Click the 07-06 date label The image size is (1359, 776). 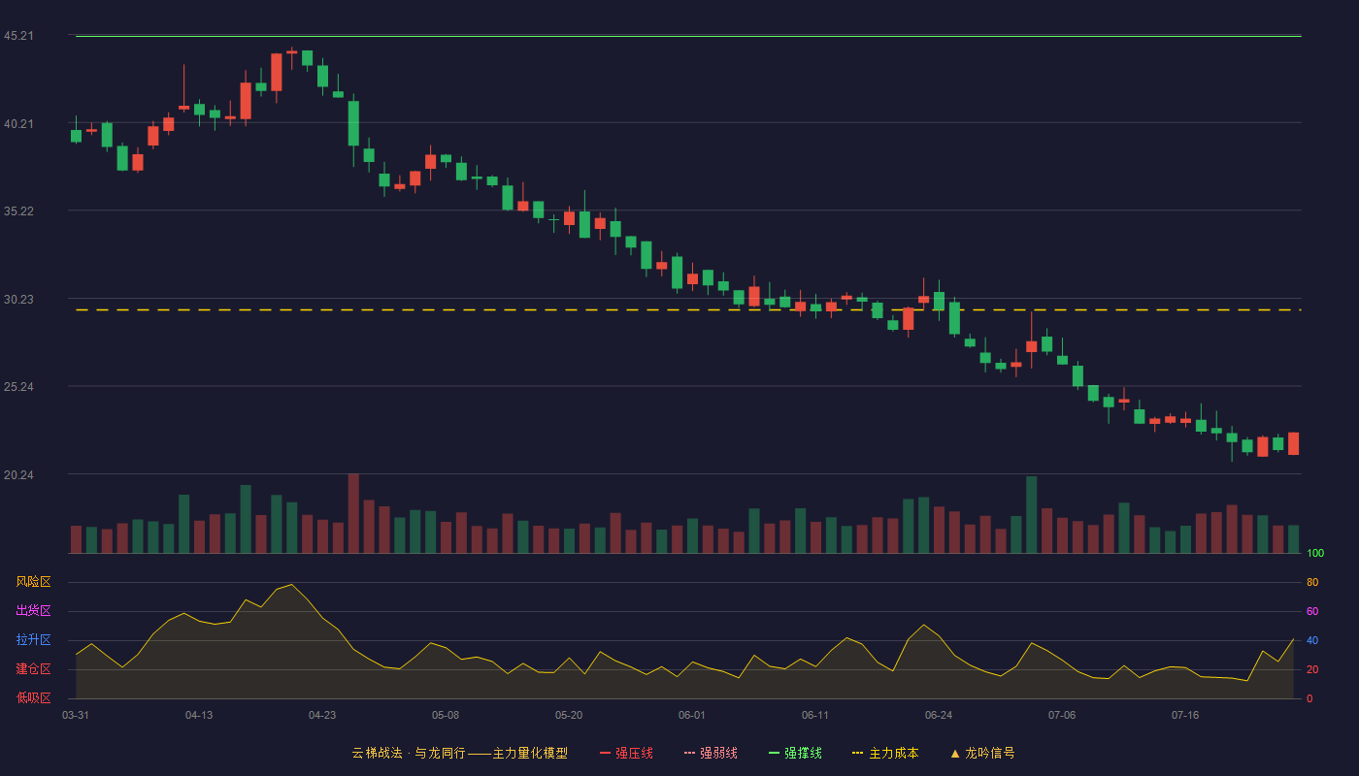click(1062, 715)
